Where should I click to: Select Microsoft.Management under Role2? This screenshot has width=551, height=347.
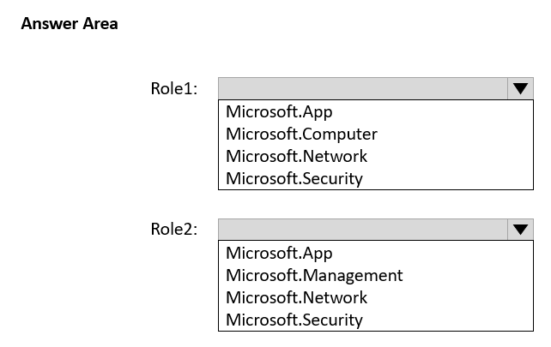click(x=314, y=275)
